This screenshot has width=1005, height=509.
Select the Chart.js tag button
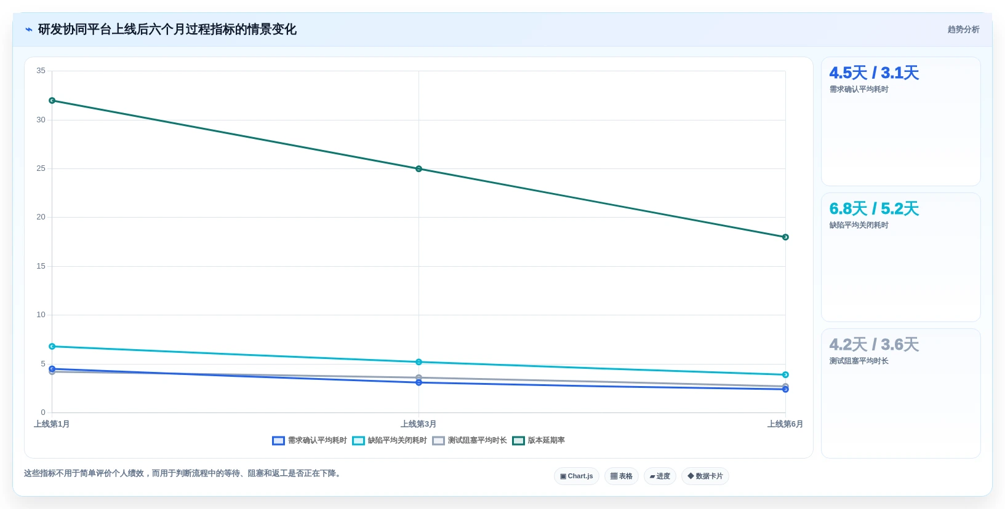577,476
